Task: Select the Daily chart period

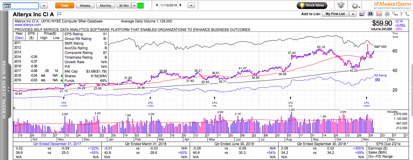Action: (65, 6)
